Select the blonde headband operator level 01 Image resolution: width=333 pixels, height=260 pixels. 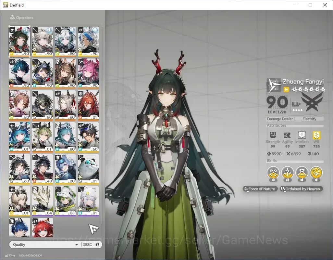tap(19, 201)
